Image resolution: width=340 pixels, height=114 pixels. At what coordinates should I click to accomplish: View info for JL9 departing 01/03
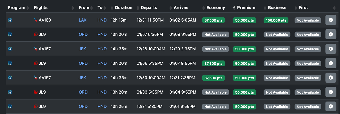click(331, 92)
